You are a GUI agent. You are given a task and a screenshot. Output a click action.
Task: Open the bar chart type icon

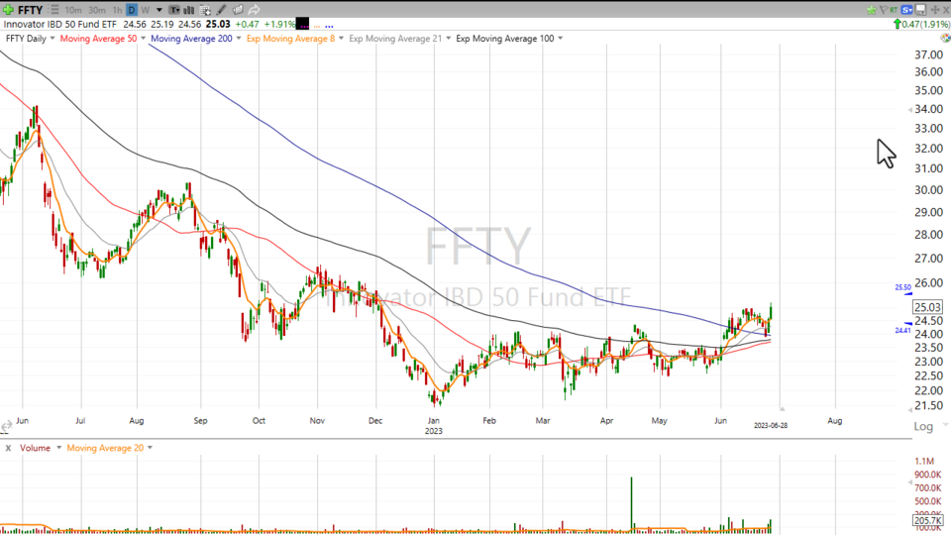click(x=188, y=10)
